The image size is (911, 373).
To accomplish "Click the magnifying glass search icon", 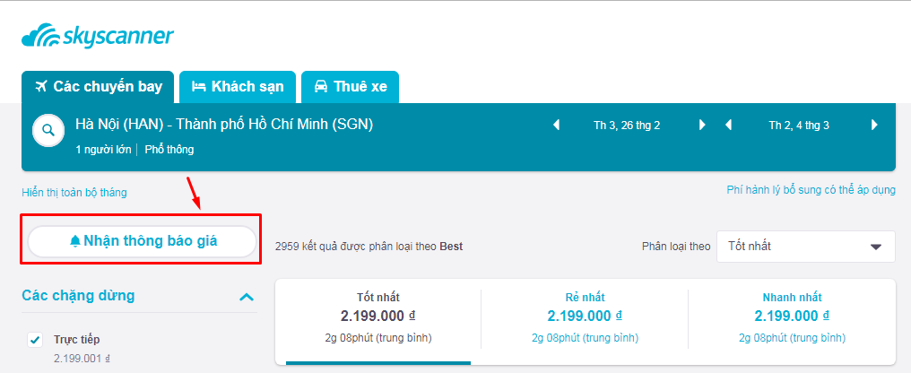I will (x=48, y=130).
